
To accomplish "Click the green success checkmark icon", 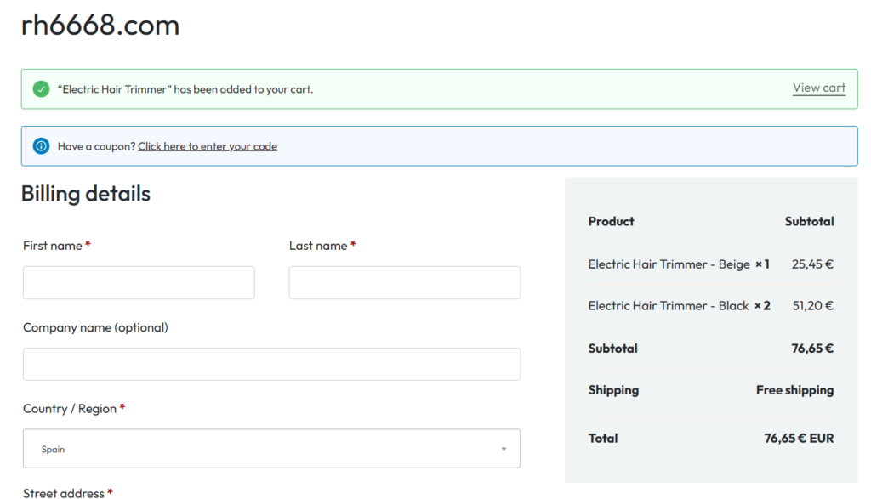I will click(41, 89).
